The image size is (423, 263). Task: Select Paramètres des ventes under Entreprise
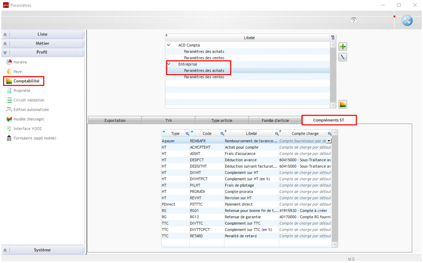(x=204, y=77)
